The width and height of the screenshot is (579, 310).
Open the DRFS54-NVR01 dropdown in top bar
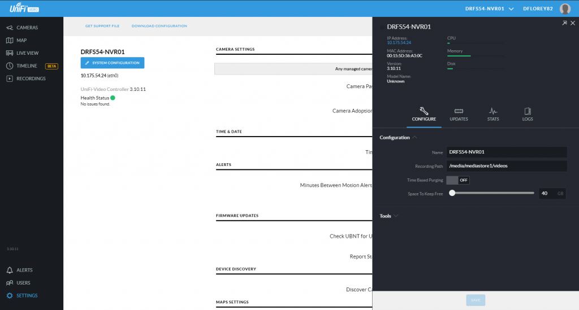pos(489,8)
